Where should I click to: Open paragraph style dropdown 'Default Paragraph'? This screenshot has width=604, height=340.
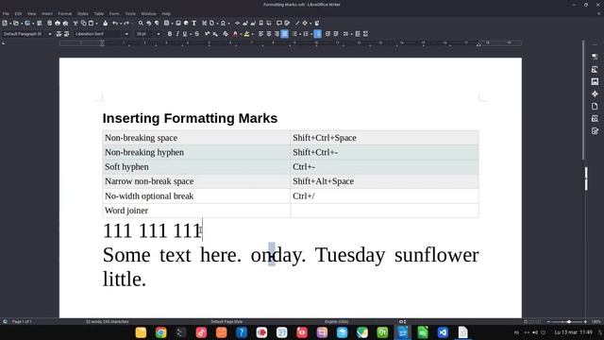pyautogui.click(x=50, y=34)
